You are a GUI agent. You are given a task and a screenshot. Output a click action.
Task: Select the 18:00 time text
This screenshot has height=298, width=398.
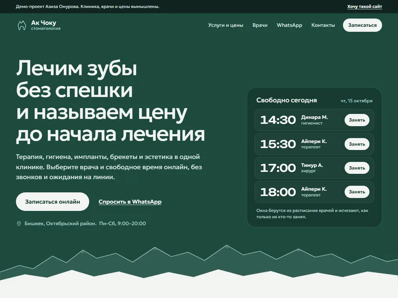278,192
